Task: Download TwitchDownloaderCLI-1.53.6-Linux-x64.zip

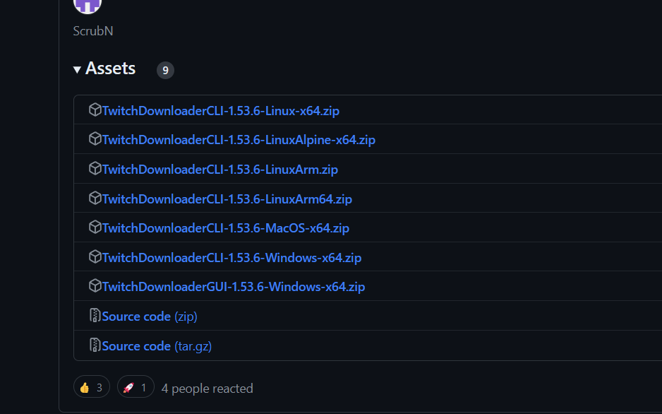Action: tap(220, 111)
